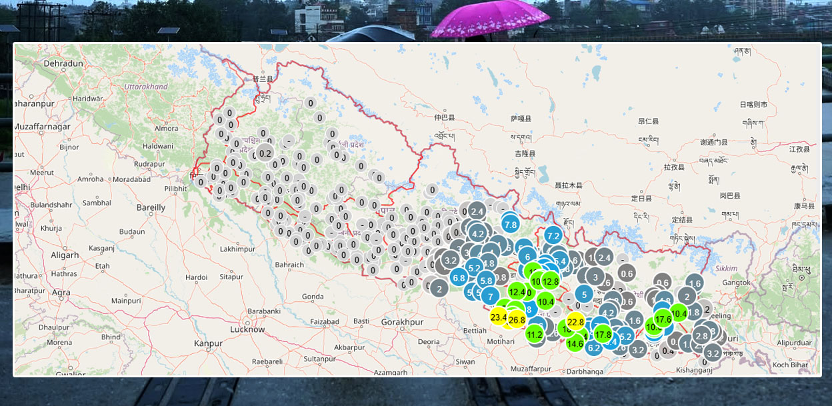Click the yellow 26.8 rainfall marker
The width and height of the screenshot is (832, 406).
point(517,320)
